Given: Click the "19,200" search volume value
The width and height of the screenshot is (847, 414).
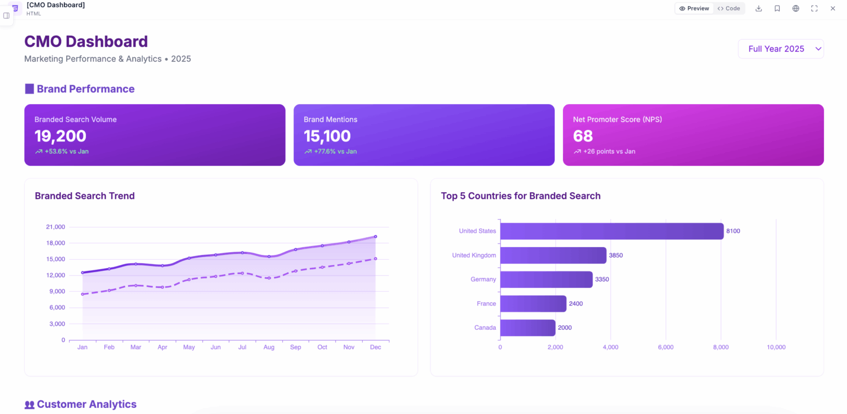Looking at the screenshot, I should (x=61, y=136).
